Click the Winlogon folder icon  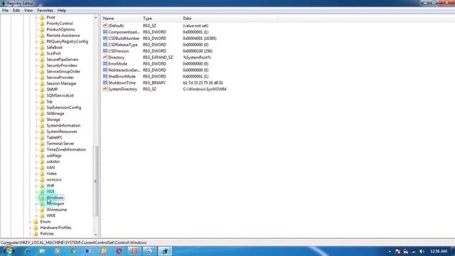point(42,204)
